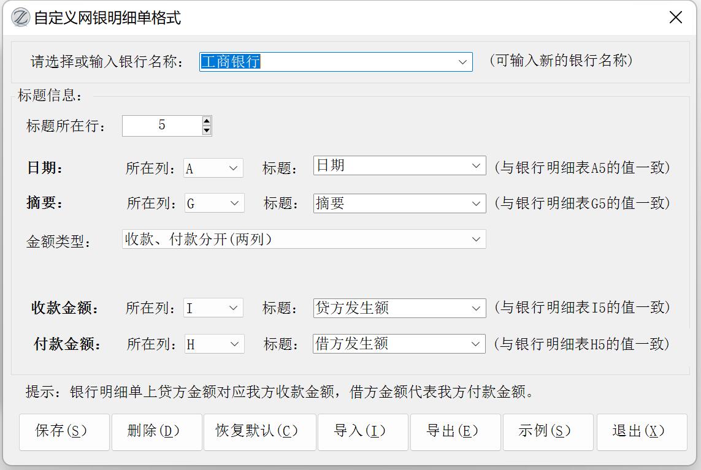
Task: Expand the 付款金额 column dropdown showing H
Action: [x=234, y=344]
